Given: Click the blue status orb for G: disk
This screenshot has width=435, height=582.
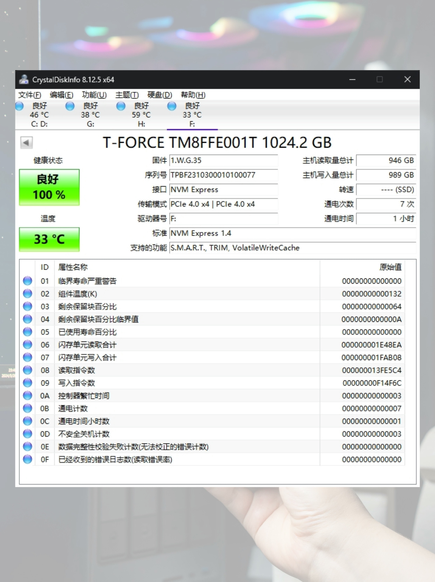Looking at the screenshot, I should 70,106.
